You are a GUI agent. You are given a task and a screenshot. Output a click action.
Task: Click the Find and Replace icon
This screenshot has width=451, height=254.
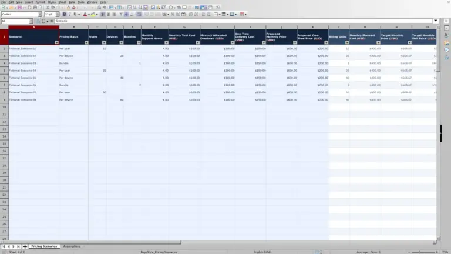(x=99, y=8)
